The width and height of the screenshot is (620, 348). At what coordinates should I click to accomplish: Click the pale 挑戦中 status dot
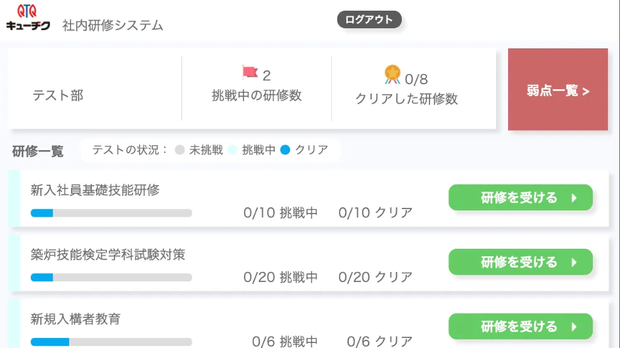[233, 150]
